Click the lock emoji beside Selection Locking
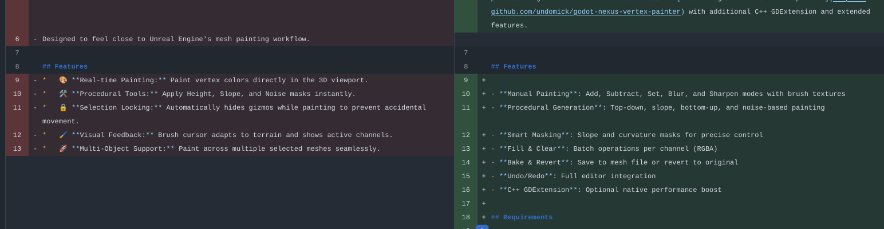This screenshot has height=229, width=884. coord(63,108)
